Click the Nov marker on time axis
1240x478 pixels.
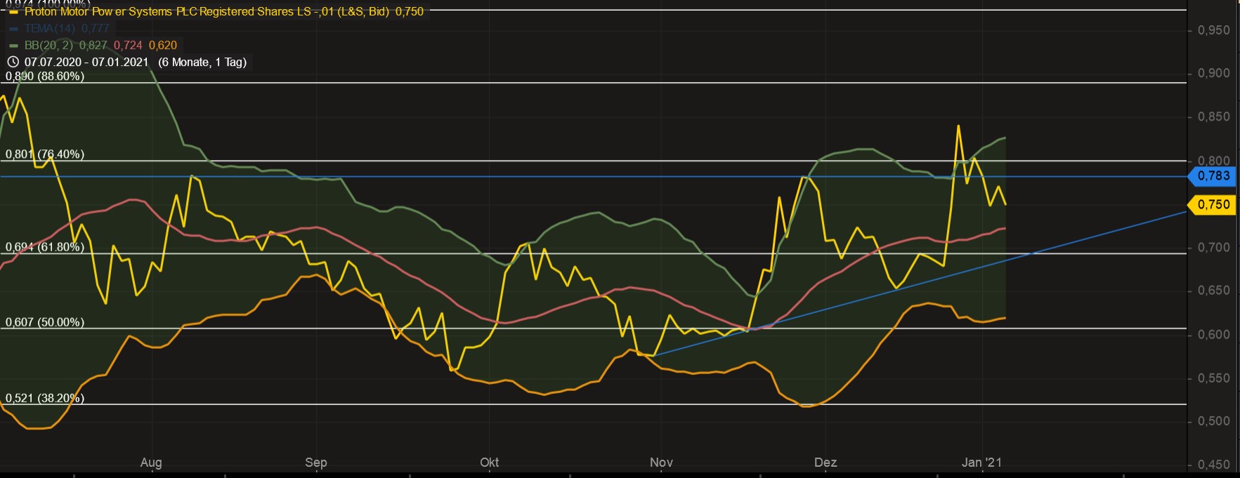pos(661,462)
